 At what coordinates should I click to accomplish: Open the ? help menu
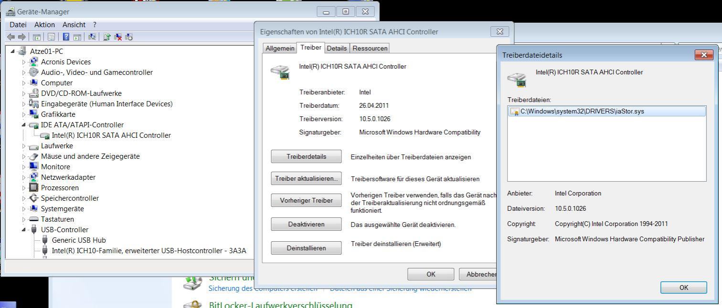click(x=95, y=24)
